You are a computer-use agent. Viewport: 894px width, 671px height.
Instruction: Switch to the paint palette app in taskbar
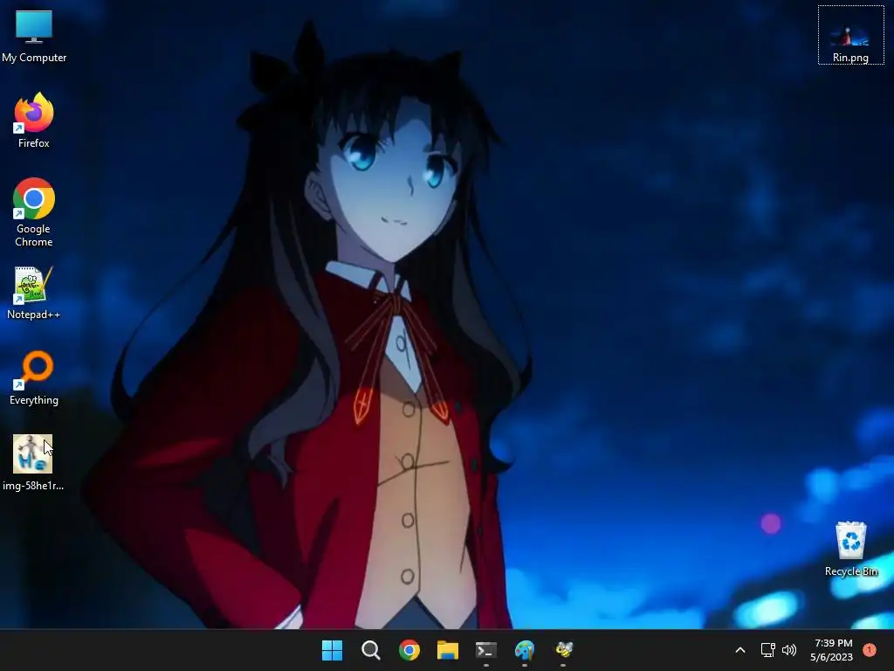pos(525,650)
